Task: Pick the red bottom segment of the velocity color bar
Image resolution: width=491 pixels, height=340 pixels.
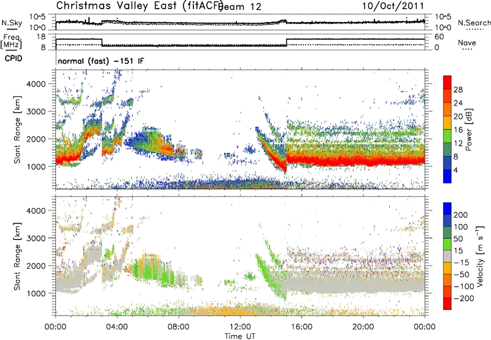Action: 447,304
